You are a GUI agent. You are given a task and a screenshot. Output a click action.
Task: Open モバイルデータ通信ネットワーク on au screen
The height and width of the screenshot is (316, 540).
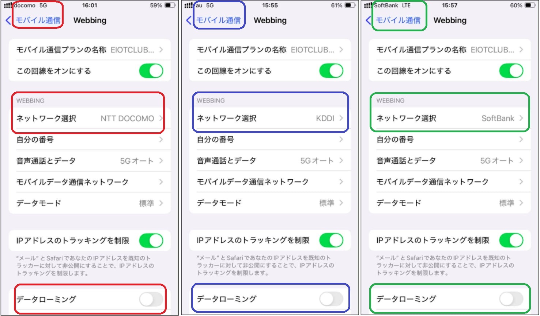point(270,182)
